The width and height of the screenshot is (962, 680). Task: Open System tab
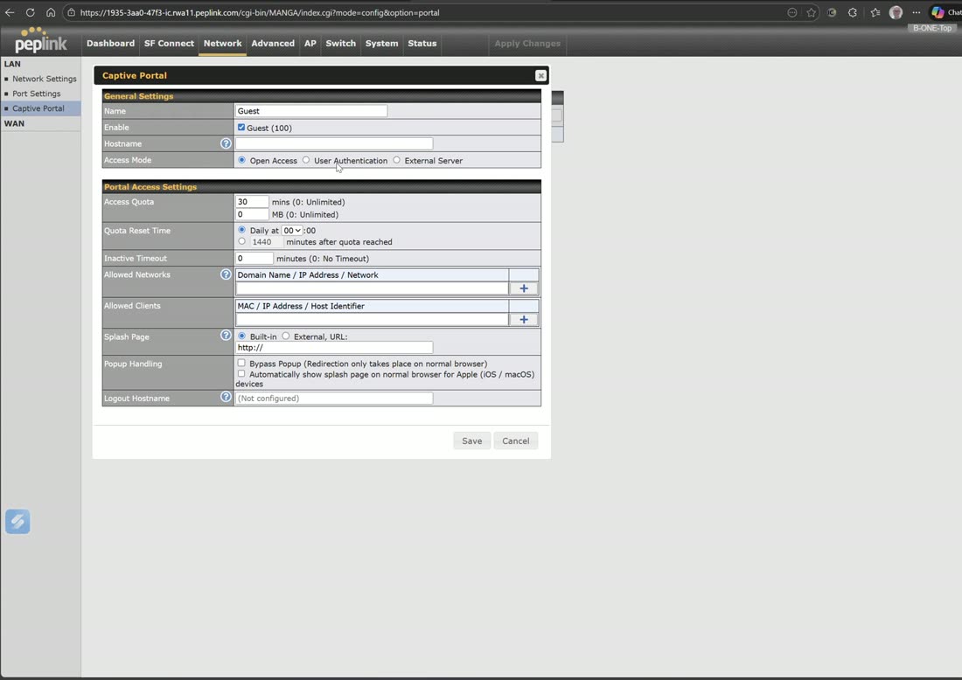[x=381, y=44]
